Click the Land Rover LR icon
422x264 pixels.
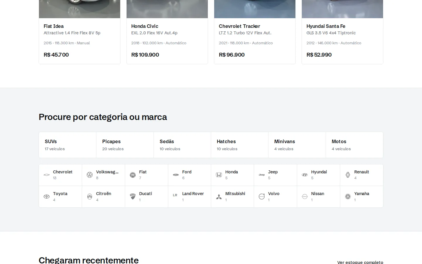[x=175, y=195]
